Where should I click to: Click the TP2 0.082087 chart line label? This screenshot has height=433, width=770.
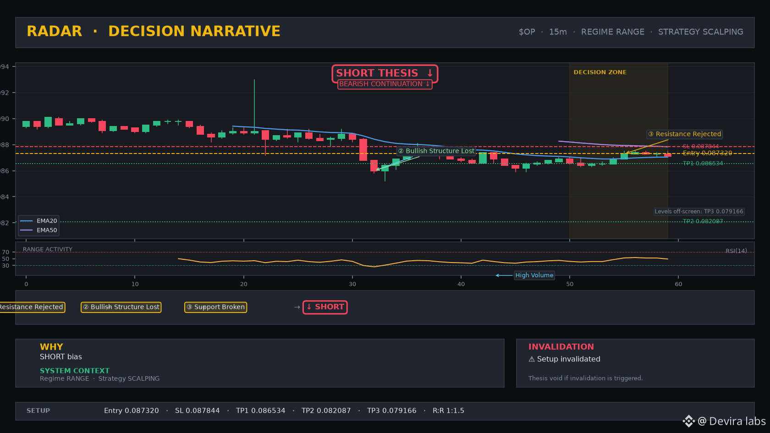pyautogui.click(x=703, y=221)
